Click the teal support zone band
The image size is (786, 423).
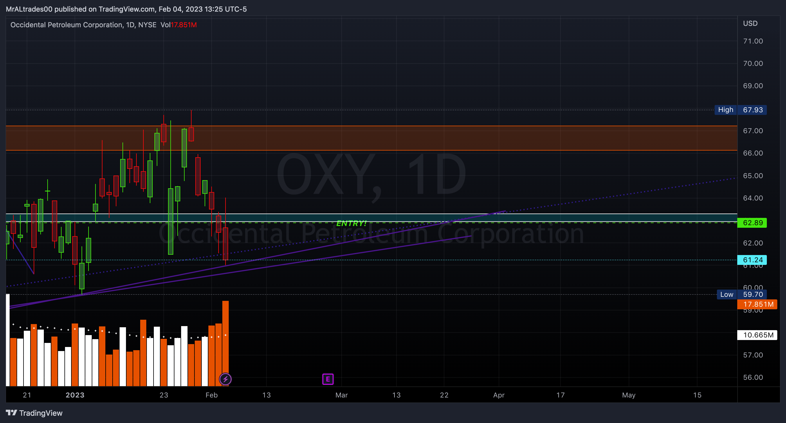pyautogui.click(x=371, y=217)
